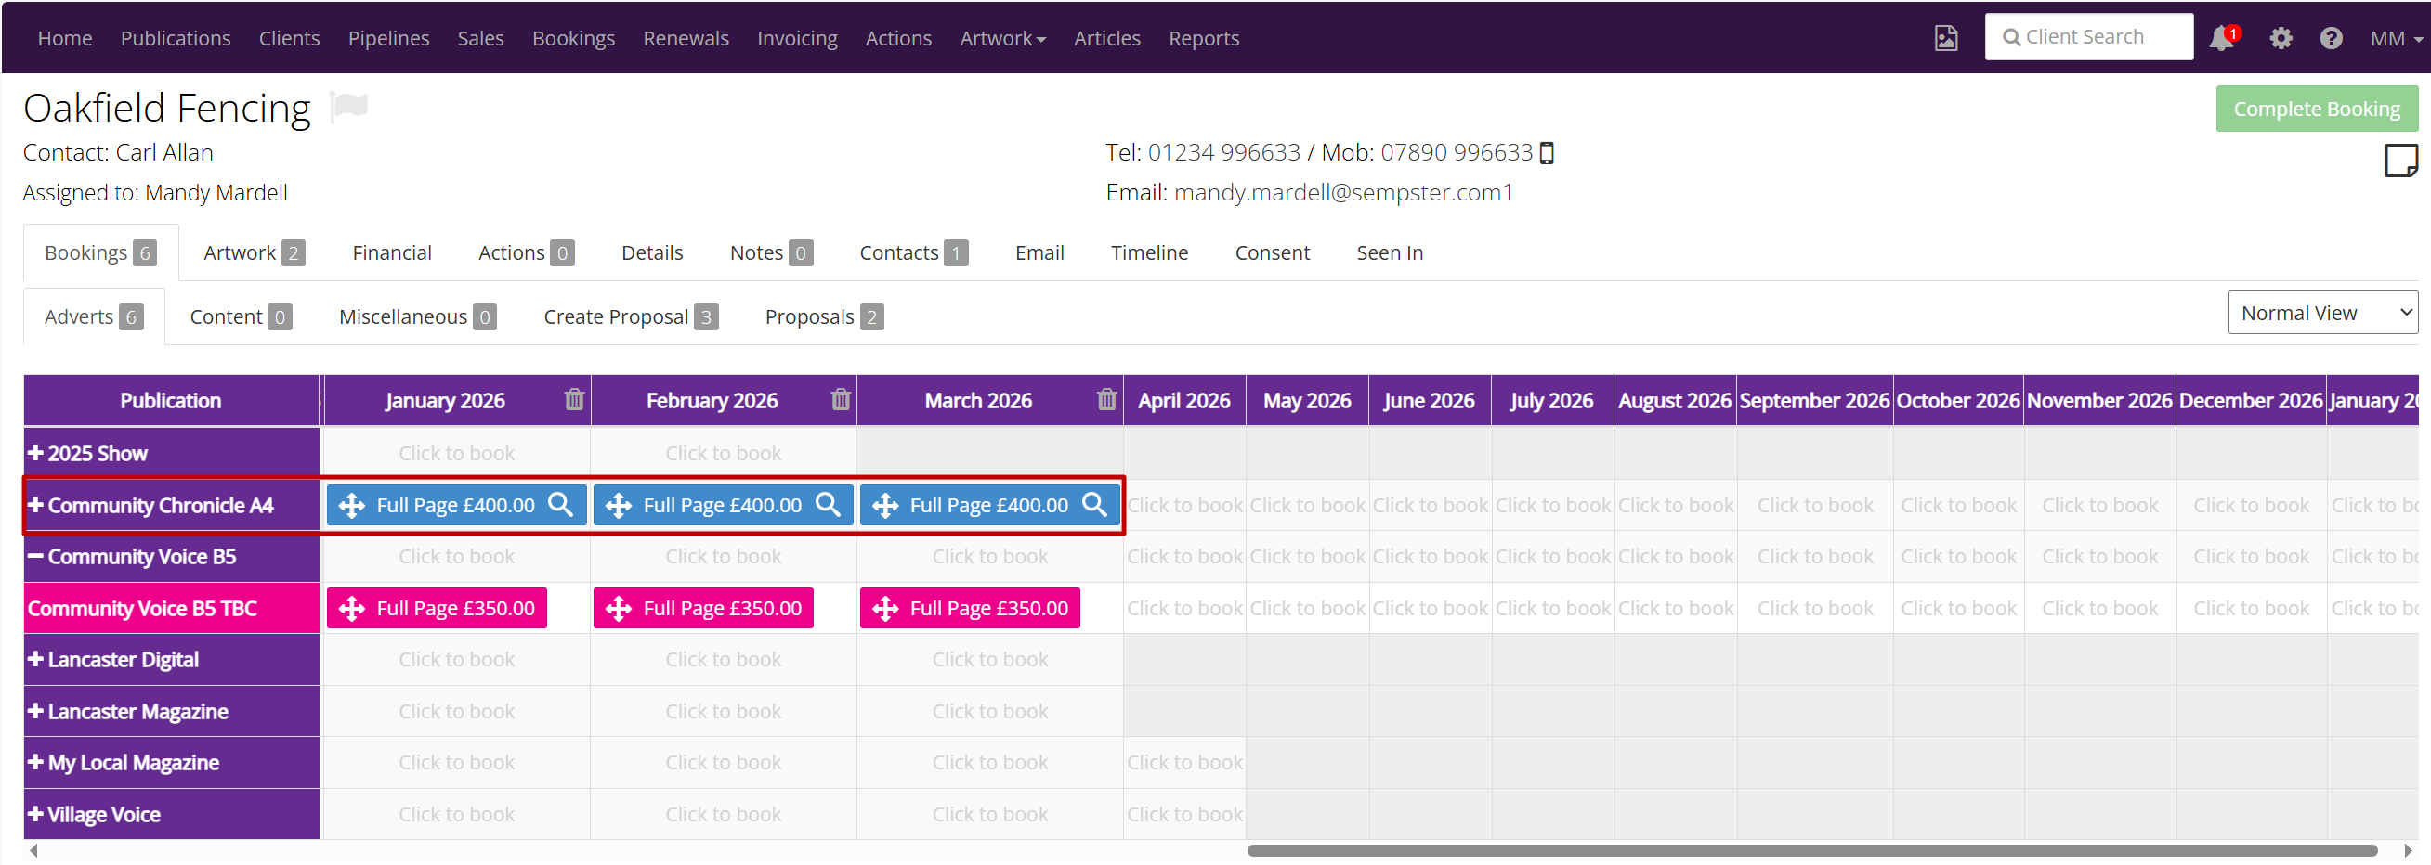Click move handle on January Full Page £350.00
Image resolution: width=2431 pixels, height=865 pixels.
click(x=352, y=609)
